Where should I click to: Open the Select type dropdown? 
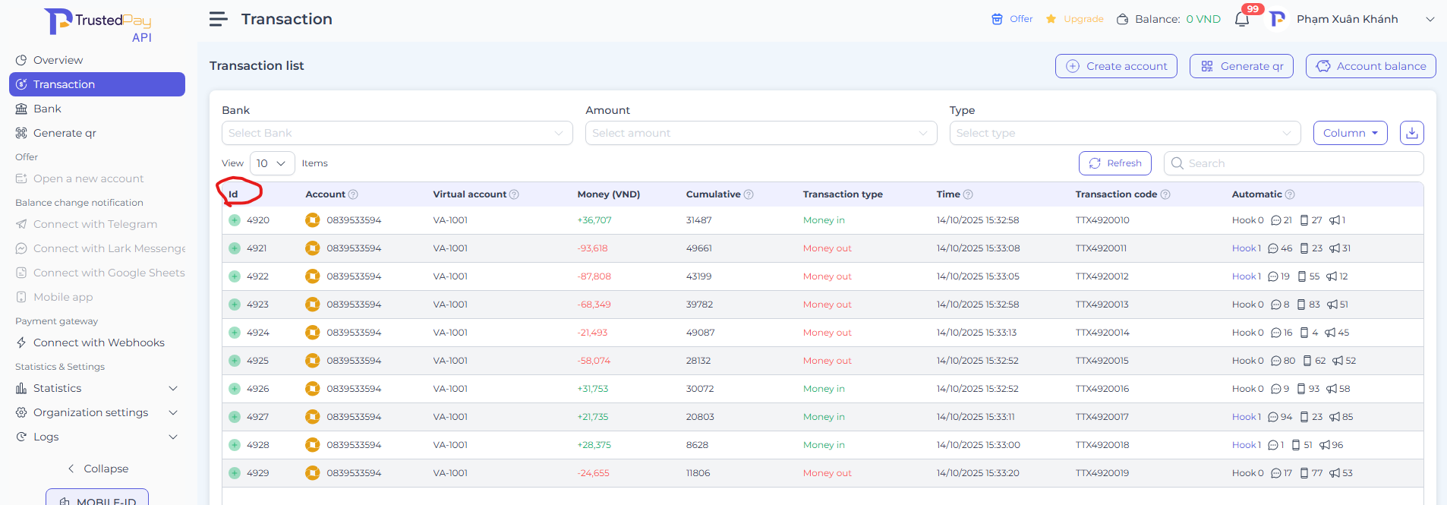coord(1124,133)
